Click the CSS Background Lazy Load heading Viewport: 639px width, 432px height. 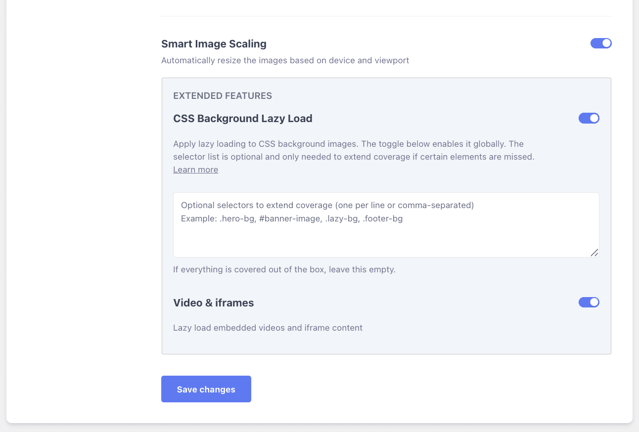click(242, 119)
